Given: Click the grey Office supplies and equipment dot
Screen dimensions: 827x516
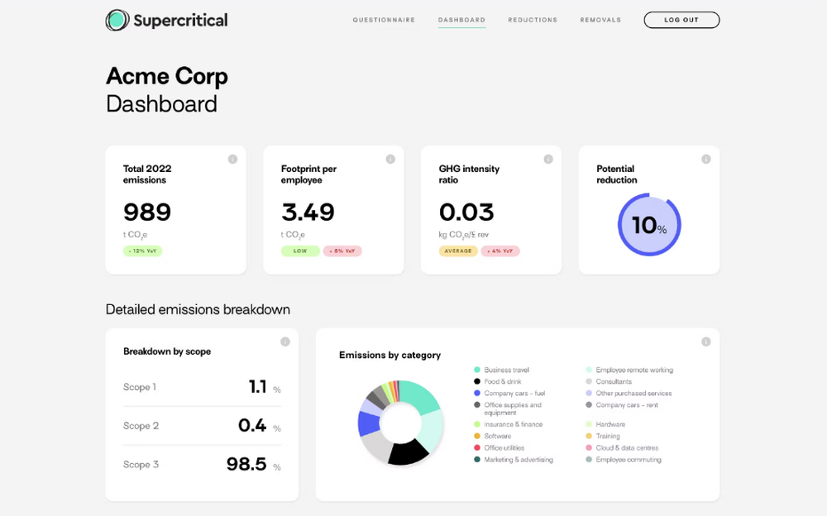Looking at the screenshot, I should (477, 405).
